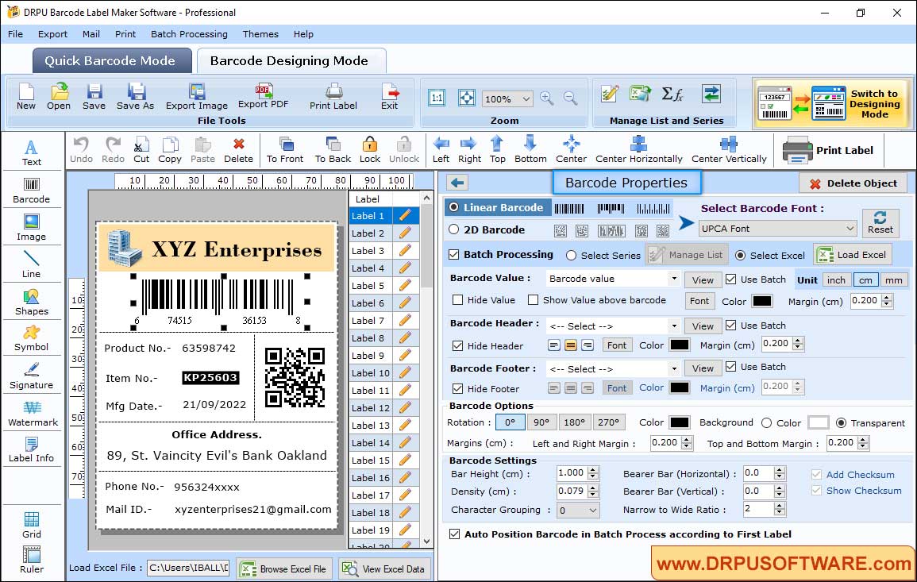Switch to Quick Barcode Mode tab
Screen dimensions: 917x582
110,61
